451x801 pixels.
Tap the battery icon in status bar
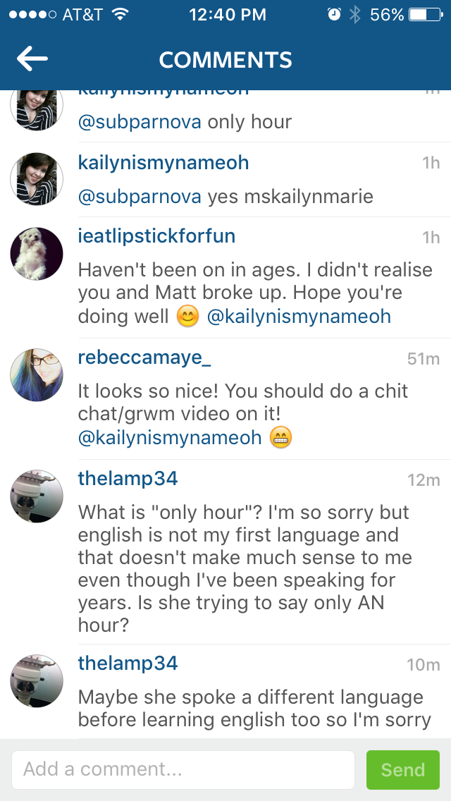point(426,15)
